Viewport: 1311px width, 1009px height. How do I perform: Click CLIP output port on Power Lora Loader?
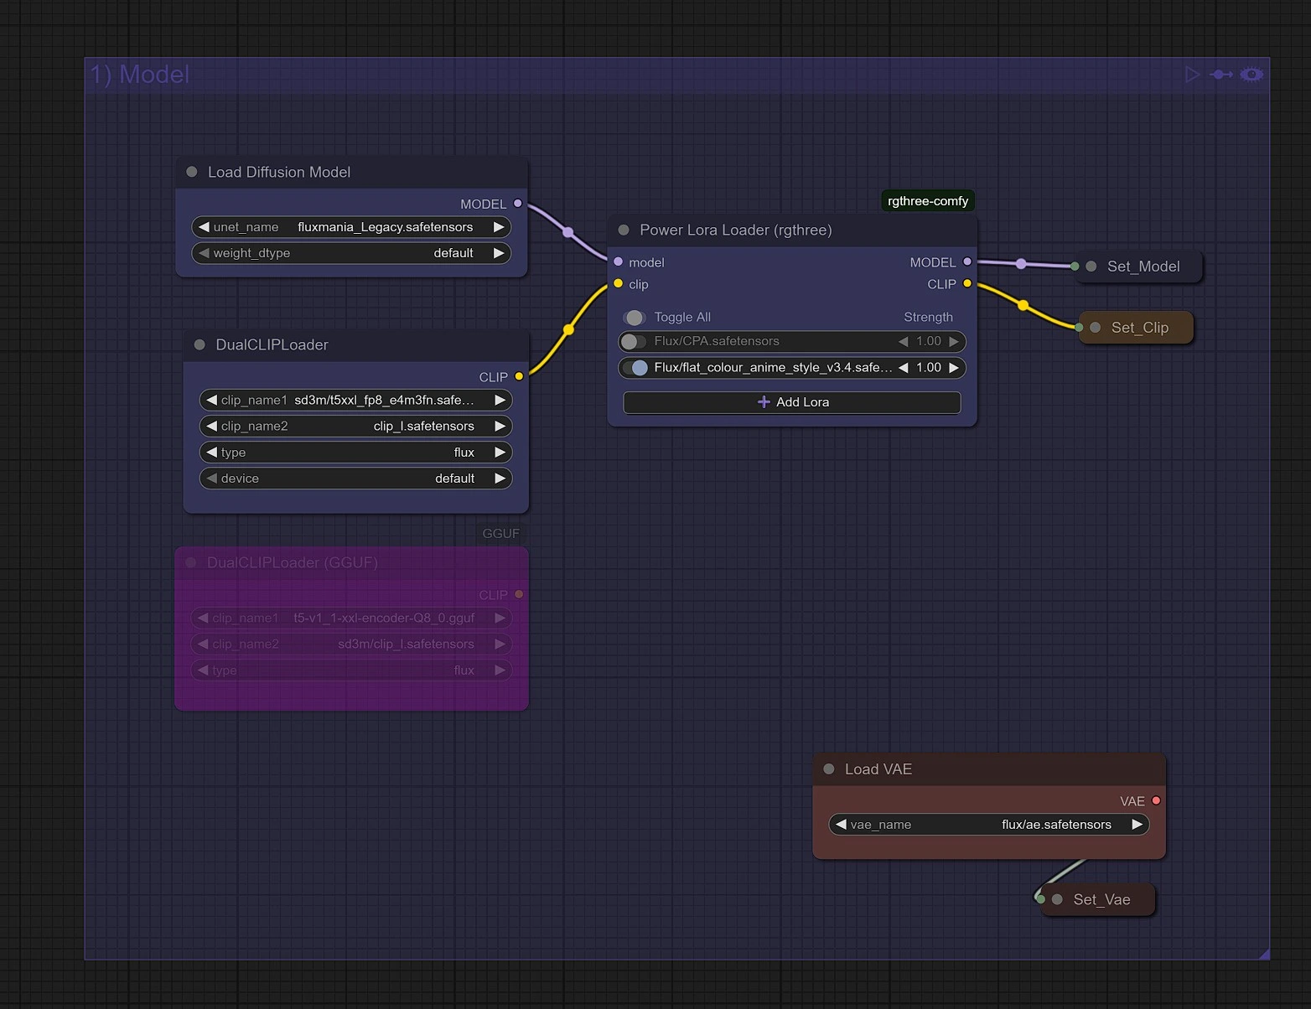tap(967, 283)
